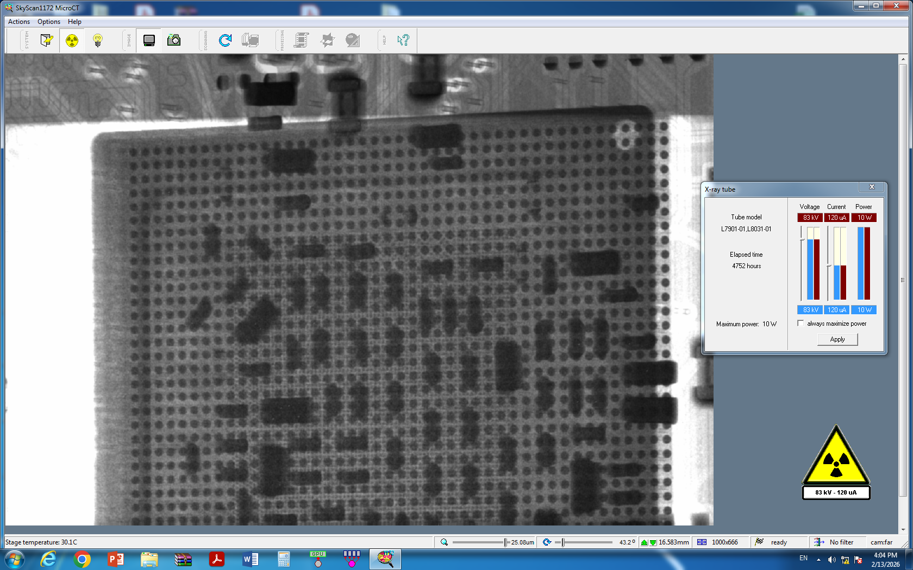Image resolution: width=913 pixels, height=570 pixels.
Task: Click the open door system icon
Action: (47, 40)
